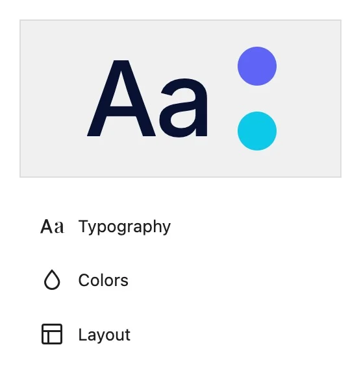Click the style preview thumbnail

click(180, 99)
